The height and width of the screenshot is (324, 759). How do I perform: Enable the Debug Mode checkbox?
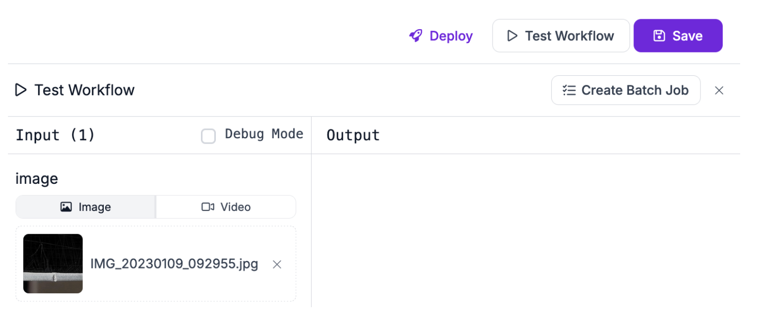[x=208, y=136]
